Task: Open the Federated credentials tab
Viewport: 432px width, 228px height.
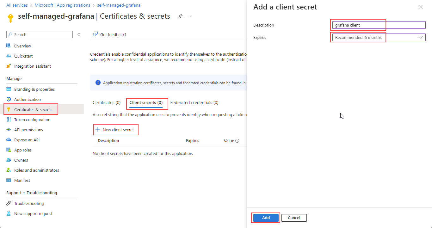Action: coord(194,102)
